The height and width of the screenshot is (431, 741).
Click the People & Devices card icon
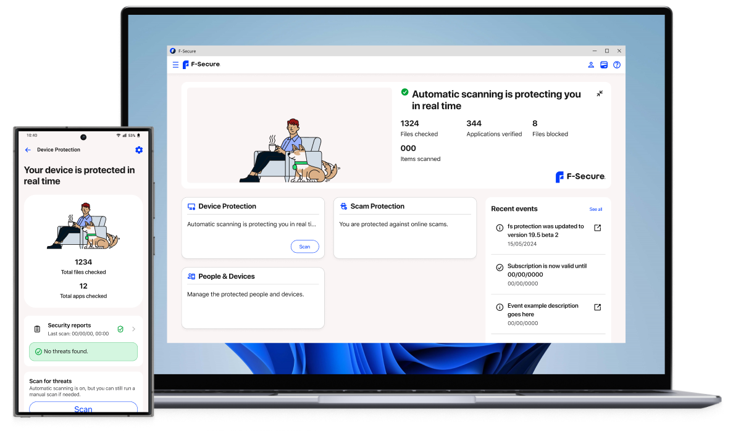tap(191, 277)
